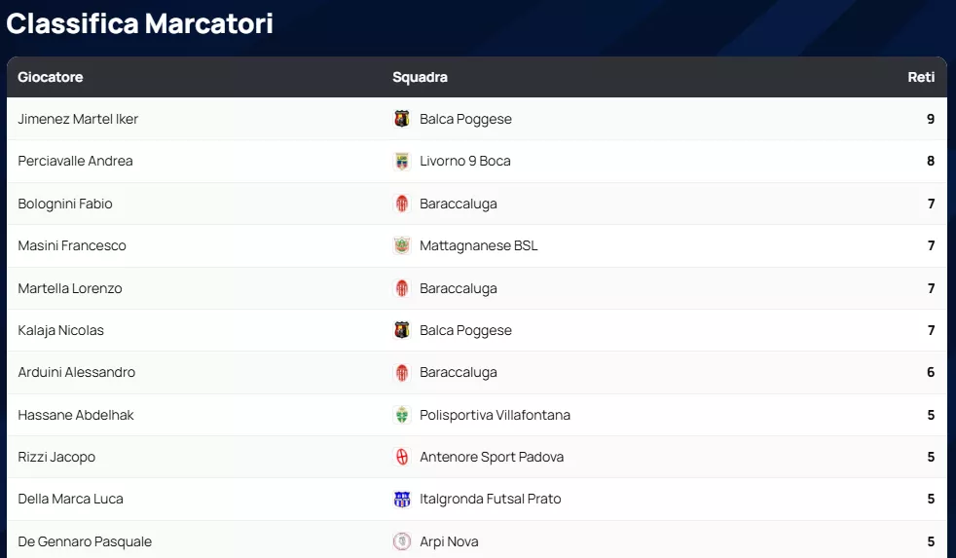The image size is (956, 558).
Task: Click the Squadra column header
Action: coord(420,77)
